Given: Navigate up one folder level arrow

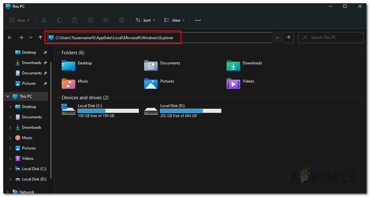Looking at the screenshot, I should coord(40,38).
